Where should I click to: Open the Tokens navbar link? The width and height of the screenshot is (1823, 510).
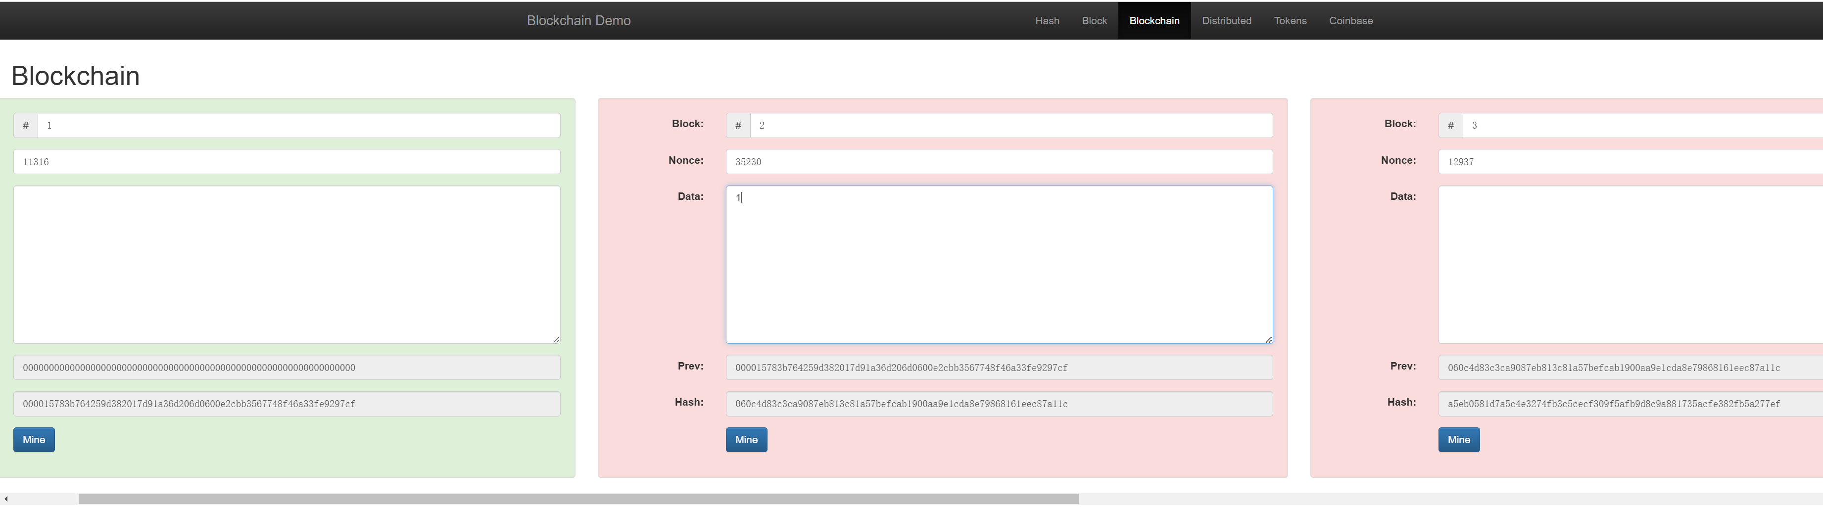point(1290,20)
